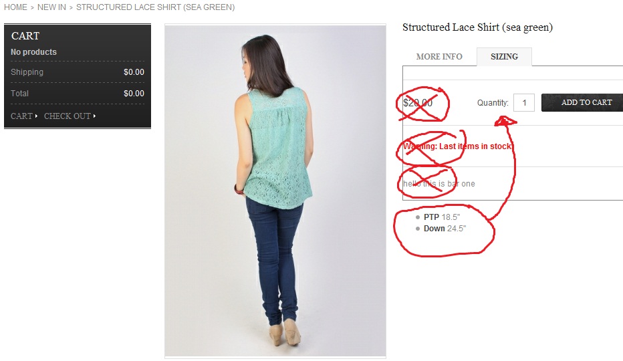The width and height of the screenshot is (623, 361).
Task: Select the SIZING tab
Action: tap(504, 57)
